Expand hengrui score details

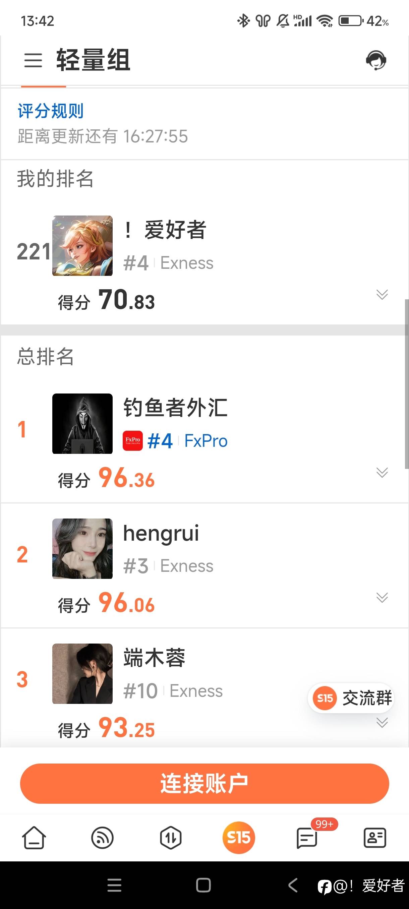(x=382, y=597)
